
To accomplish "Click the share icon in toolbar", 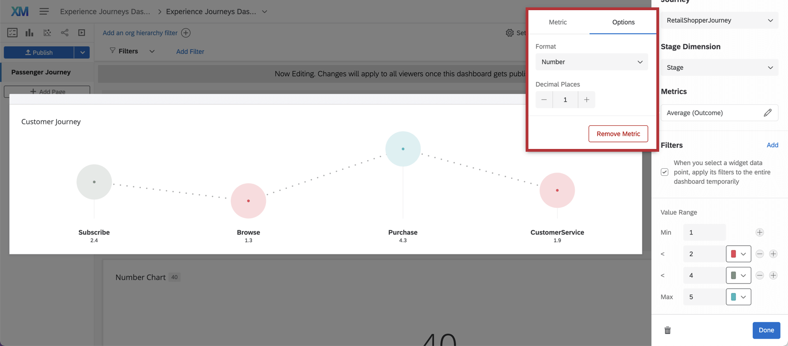I will [x=65, y=33].
